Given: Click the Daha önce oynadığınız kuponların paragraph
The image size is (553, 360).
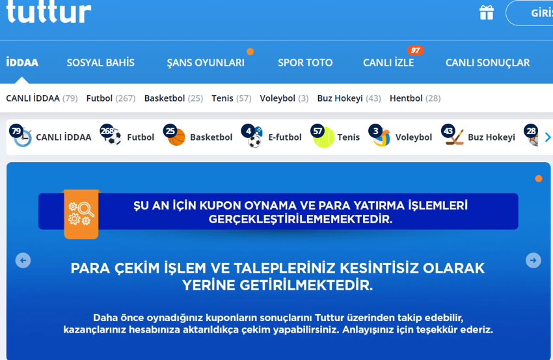Looking at the screenshot, I should (x=278, y=324).
